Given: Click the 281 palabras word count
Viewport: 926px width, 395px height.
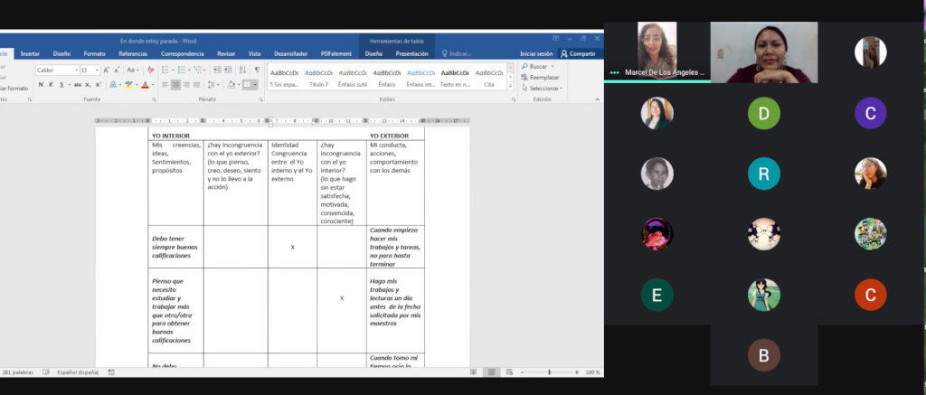Looking at the screenshot, I should pos(17,372).
